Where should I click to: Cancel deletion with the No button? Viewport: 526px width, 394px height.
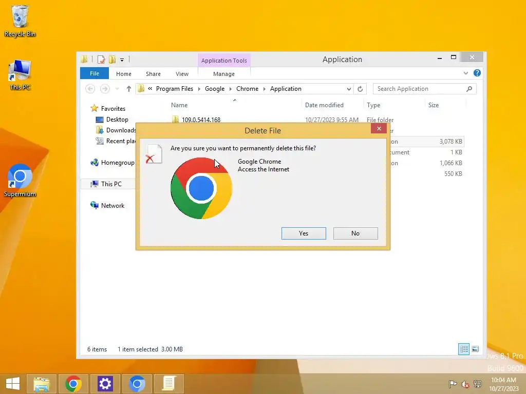355,233
